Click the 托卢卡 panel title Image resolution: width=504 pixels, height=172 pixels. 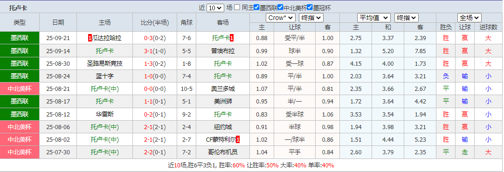click(18, 8)
